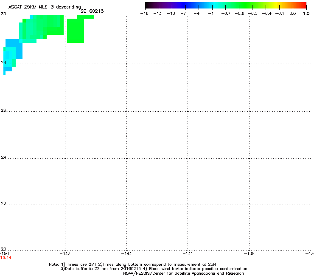This screenshot has width=314, height=276.
Task: Click the latitude label 30
Action: pyautogui.click(x=3, y=14)
